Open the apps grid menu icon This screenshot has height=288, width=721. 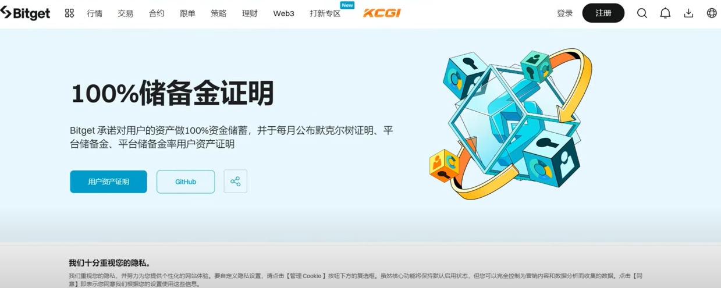69,13
